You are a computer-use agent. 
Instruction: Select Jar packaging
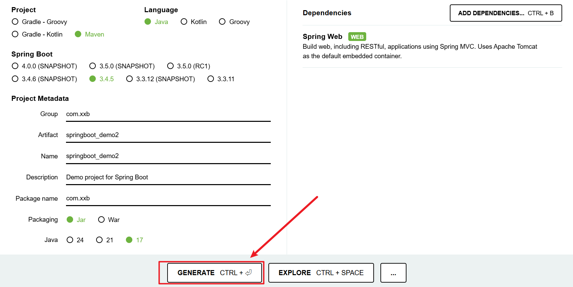pyautogui.click(x=76, y=220)
